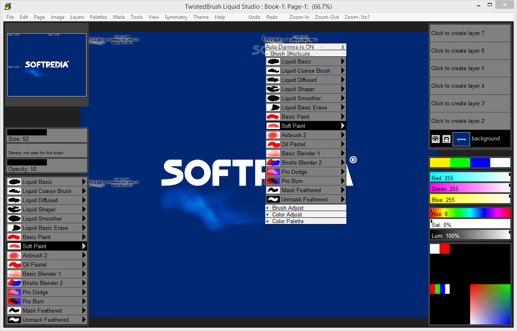The width and height of the screenshot is (517, 331).
Task: Select Liquid Smoother brush icon in left panel
Action: pos(14,219)
